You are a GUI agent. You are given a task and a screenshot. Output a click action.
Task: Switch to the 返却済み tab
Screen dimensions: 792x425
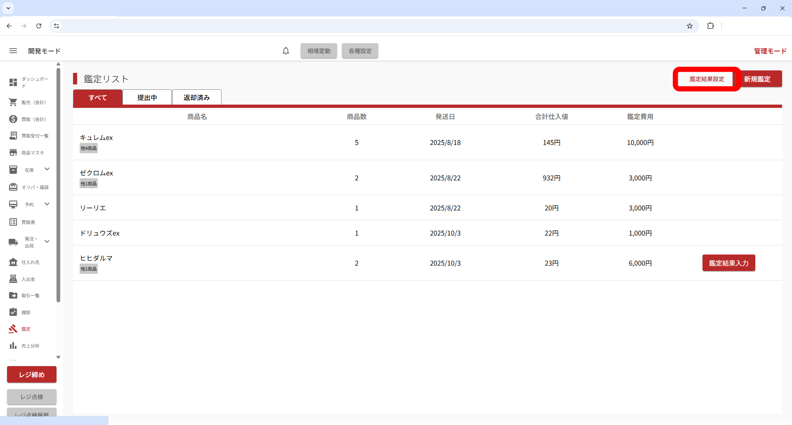point(197,98)
